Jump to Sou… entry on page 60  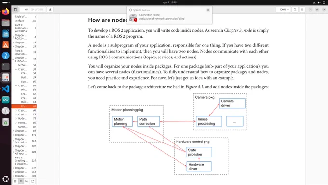pyautogui.click(x=24, y=82)
